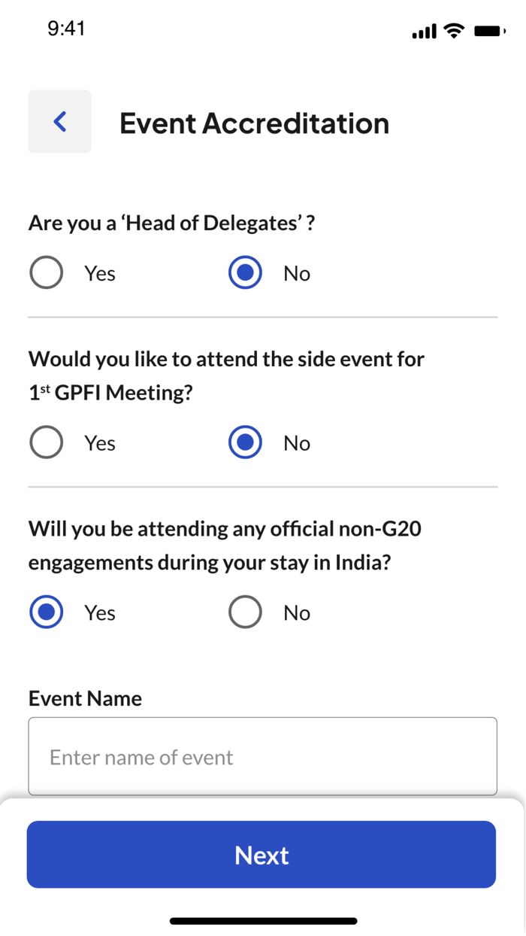This screenshot has height=936, width=526.
Task: Select No for 'Head of Delegates' question
Action: 243,273
